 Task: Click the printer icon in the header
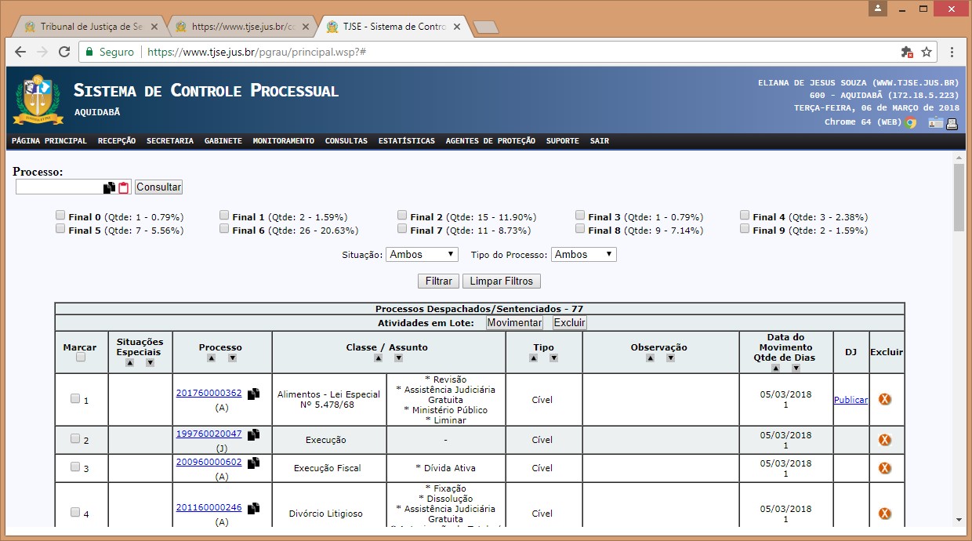pos(952,123)
